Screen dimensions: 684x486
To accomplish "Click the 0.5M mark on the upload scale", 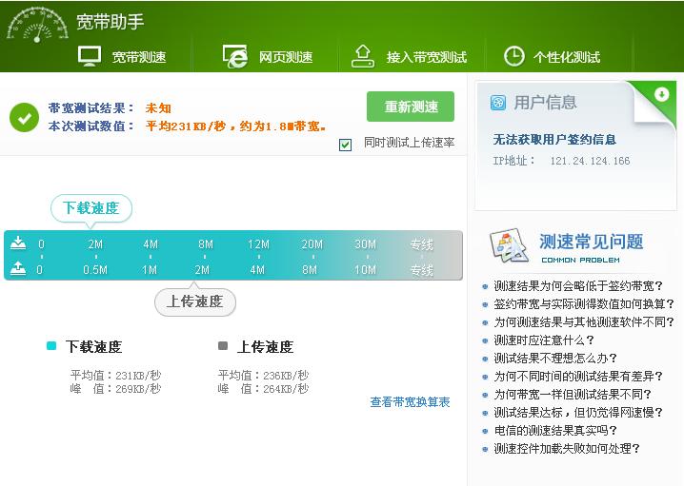I will pyautogui.click(x=95, y=269).
